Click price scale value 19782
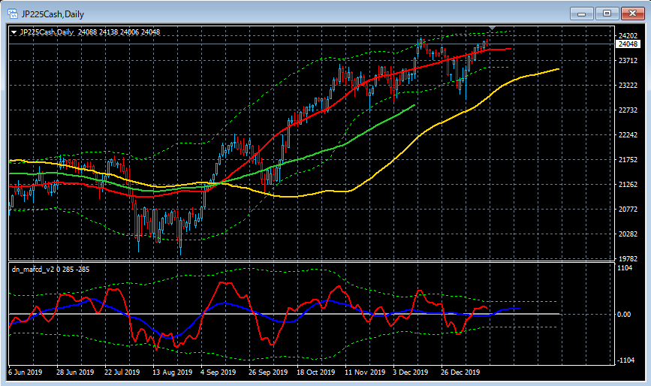This screenshot has height=386, width=651. pyautogui.click(x=628, y=258)
